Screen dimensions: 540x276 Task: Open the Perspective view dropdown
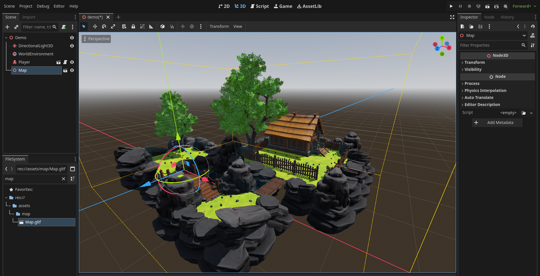click(96, 39)
